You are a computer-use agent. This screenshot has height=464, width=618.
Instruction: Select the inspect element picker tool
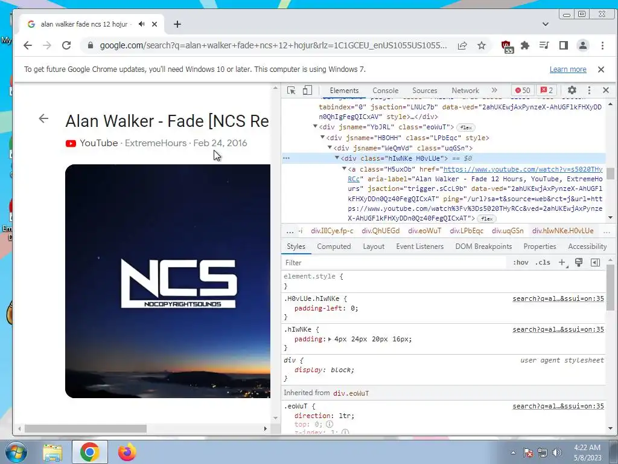(291, 91)
